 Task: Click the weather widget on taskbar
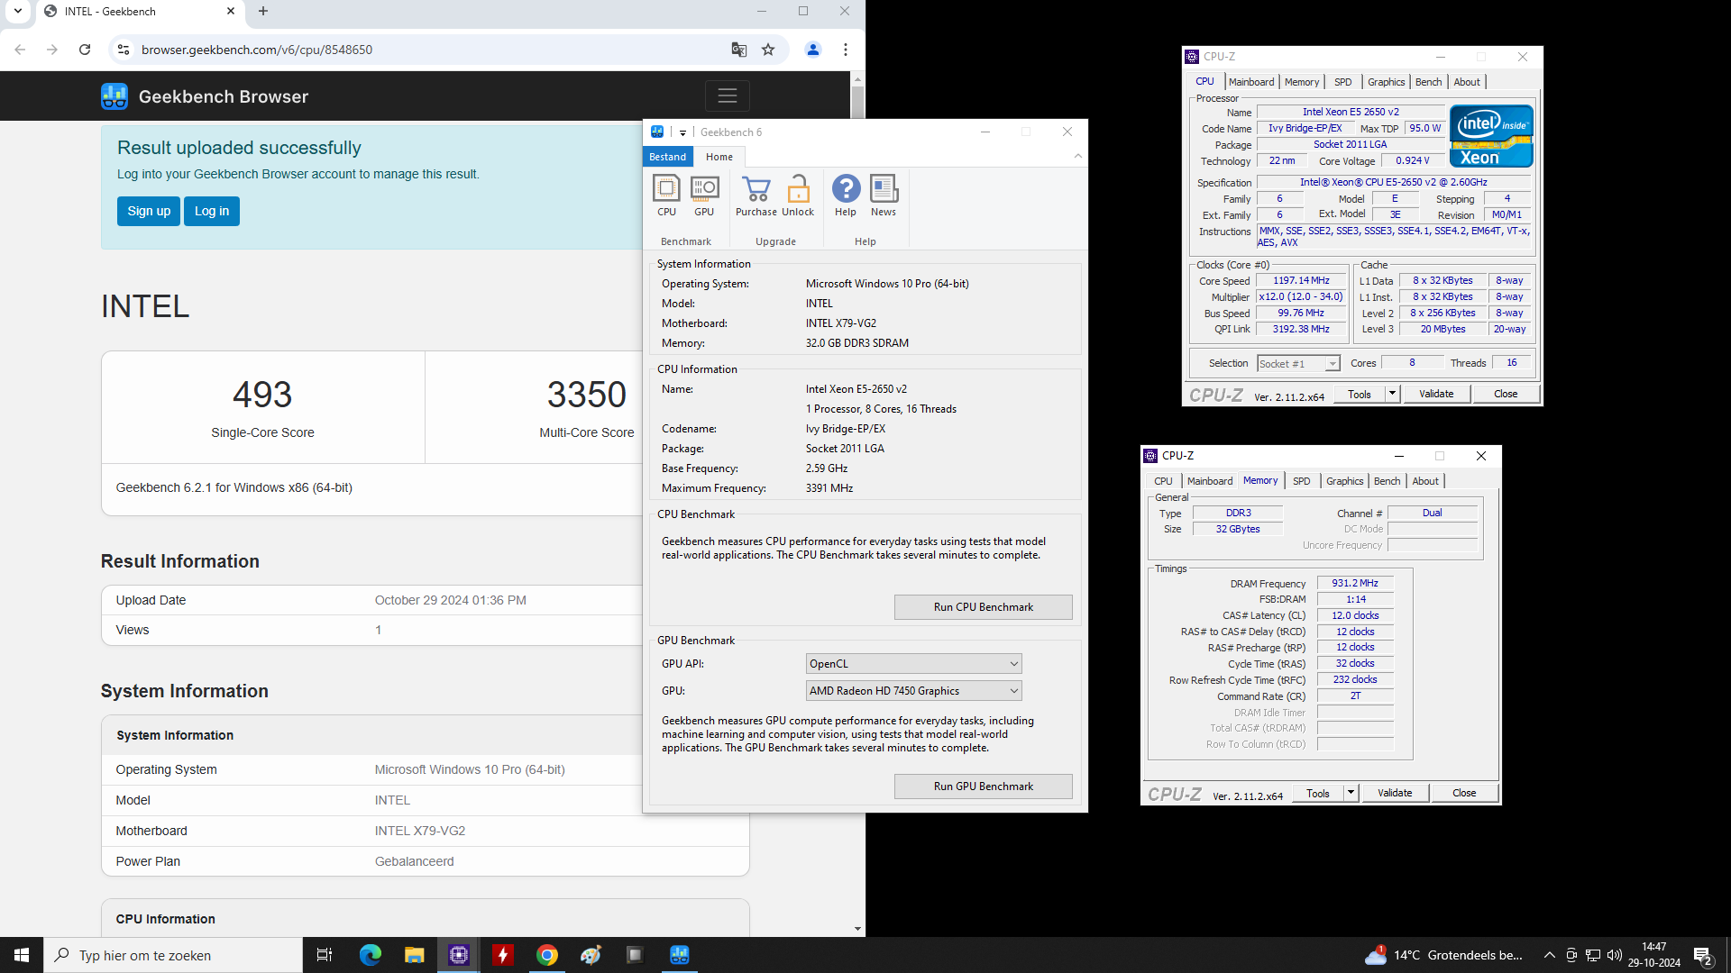point(1443,955)
